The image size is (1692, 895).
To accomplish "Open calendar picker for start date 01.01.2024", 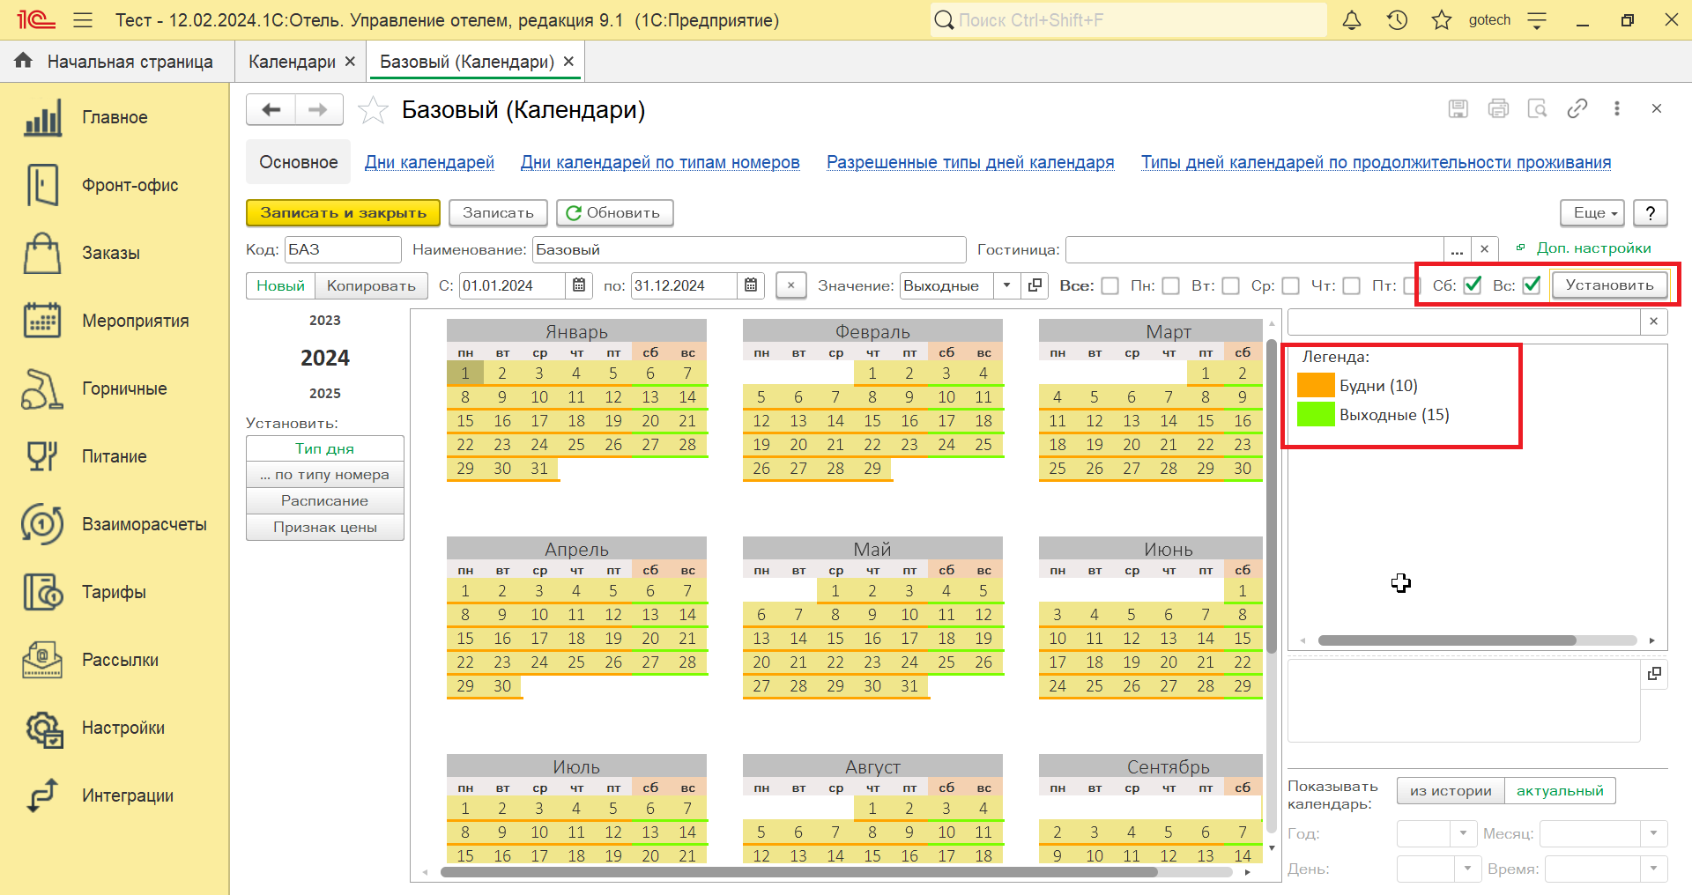I will point(579,285).
